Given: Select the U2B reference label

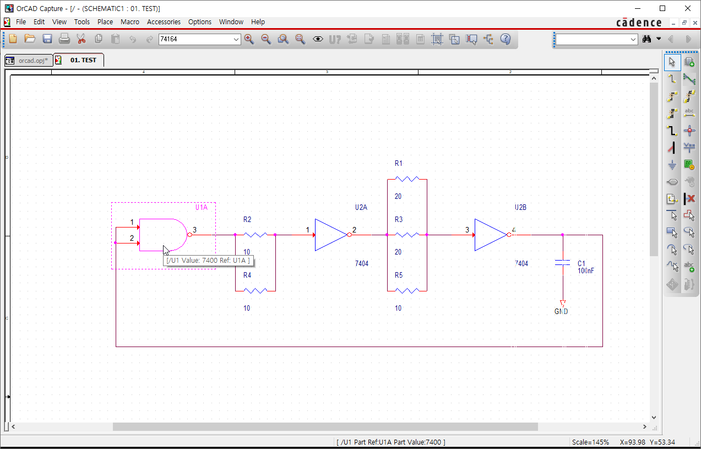Looking at the screenshot, I should pyautogui.click(x=521, y=208).
